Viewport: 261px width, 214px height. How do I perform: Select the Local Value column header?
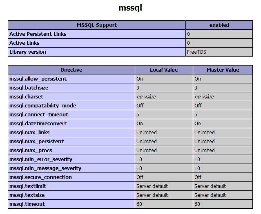(164, 70)
